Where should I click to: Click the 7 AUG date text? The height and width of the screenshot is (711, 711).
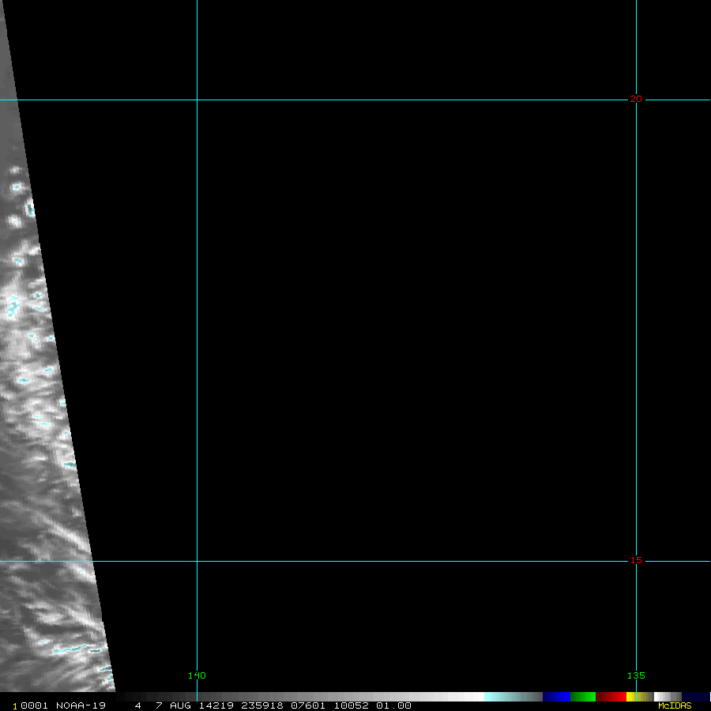point(169,705)
